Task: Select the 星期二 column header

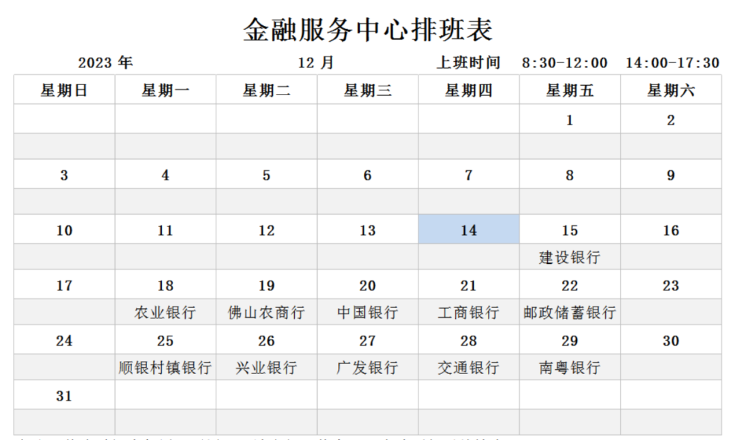Action: pos(267,90)
